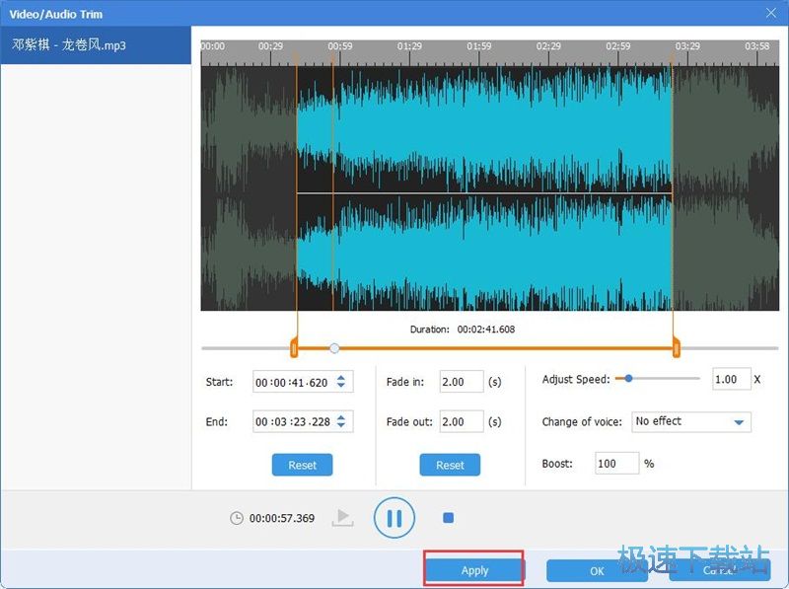Viewport: 789px width, 589px height.
Task: Click the 03:29 mark on the timeline ruler
Action: [x=687, y=45]
